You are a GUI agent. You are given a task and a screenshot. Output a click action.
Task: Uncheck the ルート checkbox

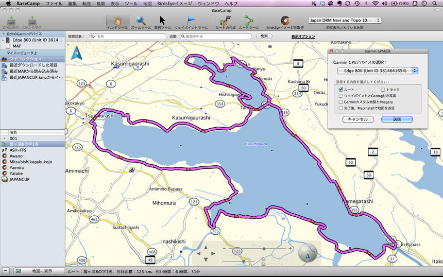pos(340,90)
